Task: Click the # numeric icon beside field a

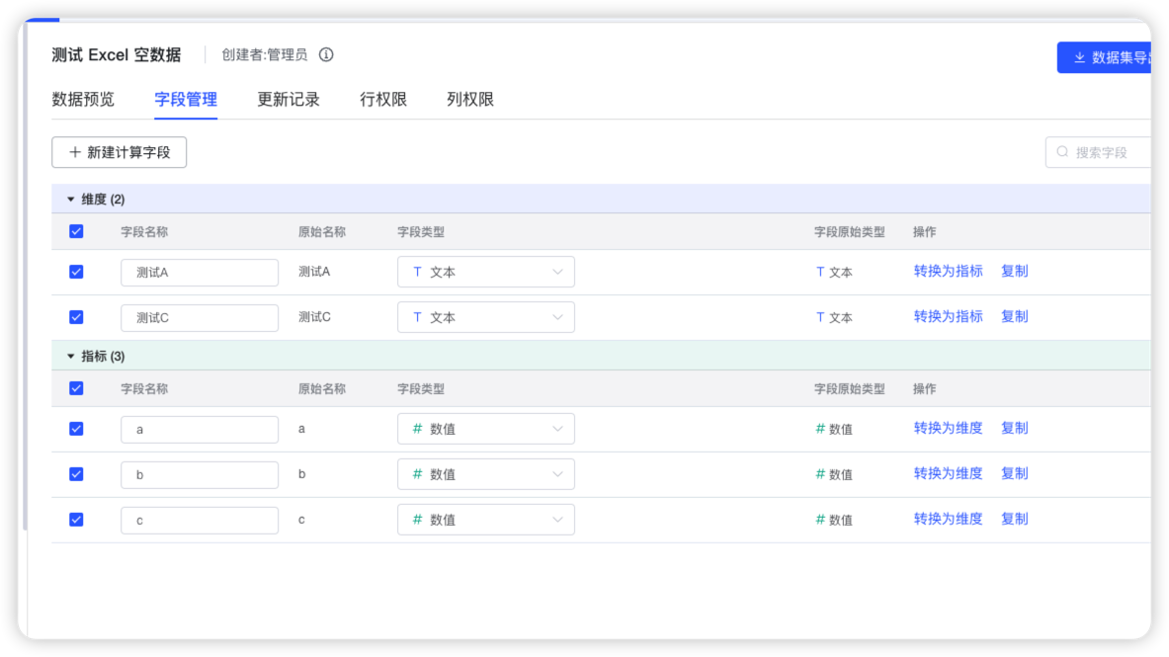Action: [x=415, y=428]
